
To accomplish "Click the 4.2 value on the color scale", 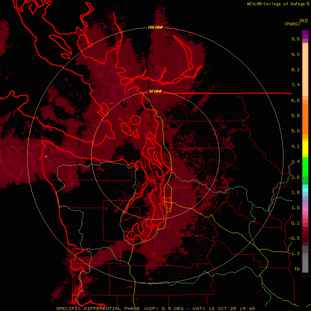I will pyautogui.click(x=295, y=147).
